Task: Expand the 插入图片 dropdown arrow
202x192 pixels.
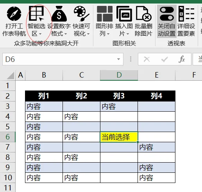Action: (128, 34)
